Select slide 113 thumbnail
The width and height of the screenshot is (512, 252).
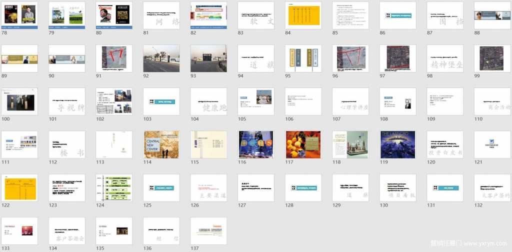(114, 144)
